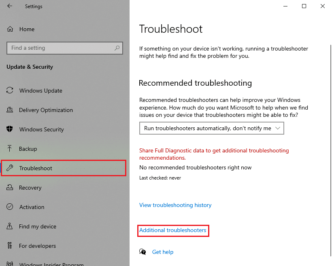Click the search magnifier in the search box
This screenshot has height=266, width=332.
[117, 48]
